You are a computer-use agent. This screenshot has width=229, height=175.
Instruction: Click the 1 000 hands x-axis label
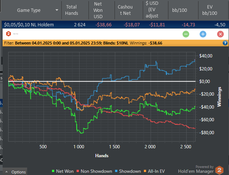pos(79,146)
